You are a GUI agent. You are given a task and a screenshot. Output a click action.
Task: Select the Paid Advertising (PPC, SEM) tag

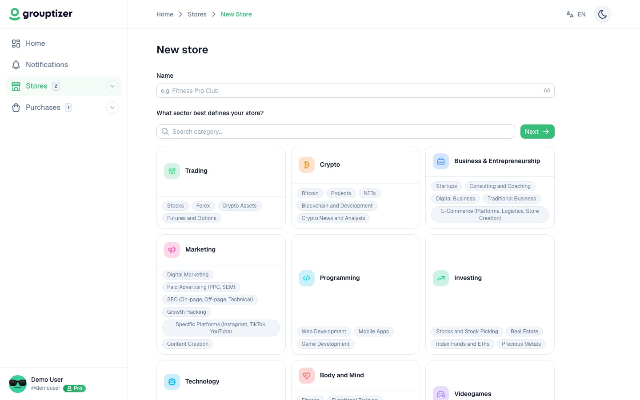pyautogui.click(x=201, y=287)
